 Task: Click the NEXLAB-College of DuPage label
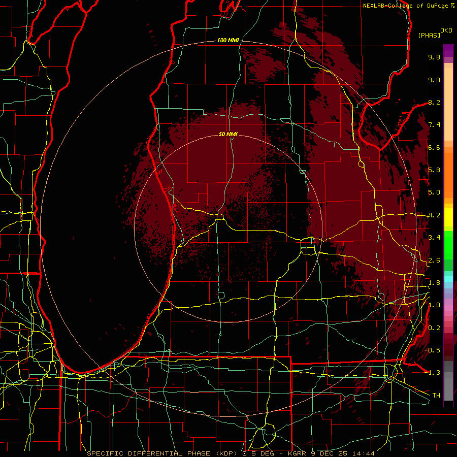[406, 6]
